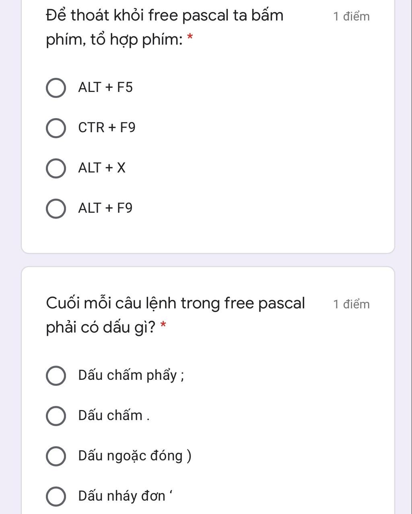Click the 'Dấu chấm phẩy ;' answer text
This screenshot has height=514, width=412.
coord(132,375)
